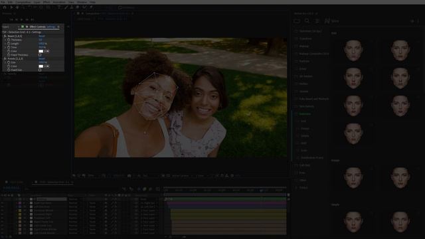The height and width of the screenshot is (239, 425).
Task: Select the first face preset thumbnail in top row
Action: (x=353, y=50)
